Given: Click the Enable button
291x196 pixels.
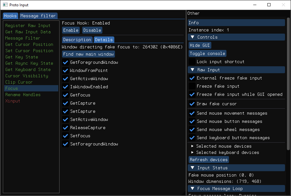Looking at the screenshot, I should (x=71, y=30).
